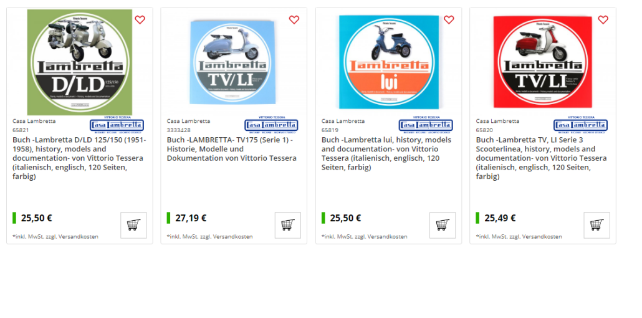Viewport: 642px width, 318px height.
Task: Add the 27,19 € TV175 book to cart
Action: [288, 225]
